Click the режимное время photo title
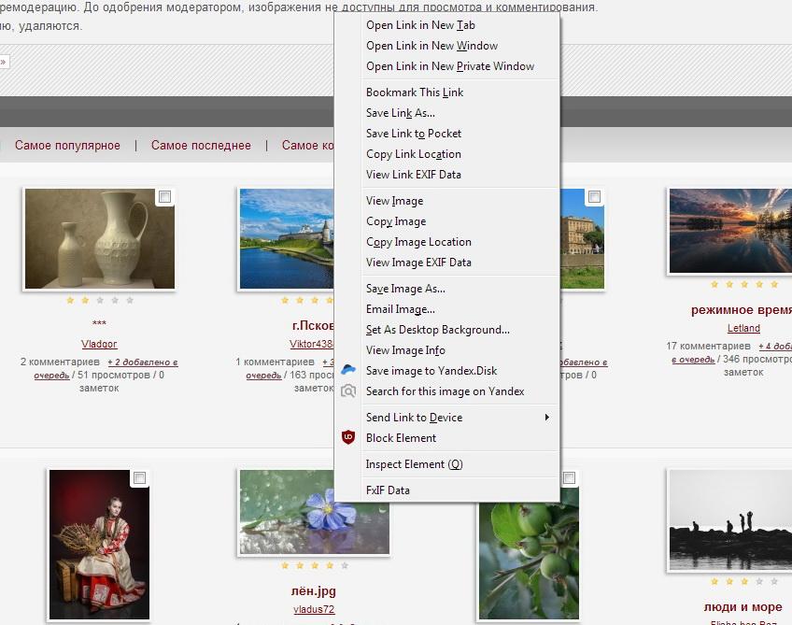792x625 pixels. click(x=742, y=310)
